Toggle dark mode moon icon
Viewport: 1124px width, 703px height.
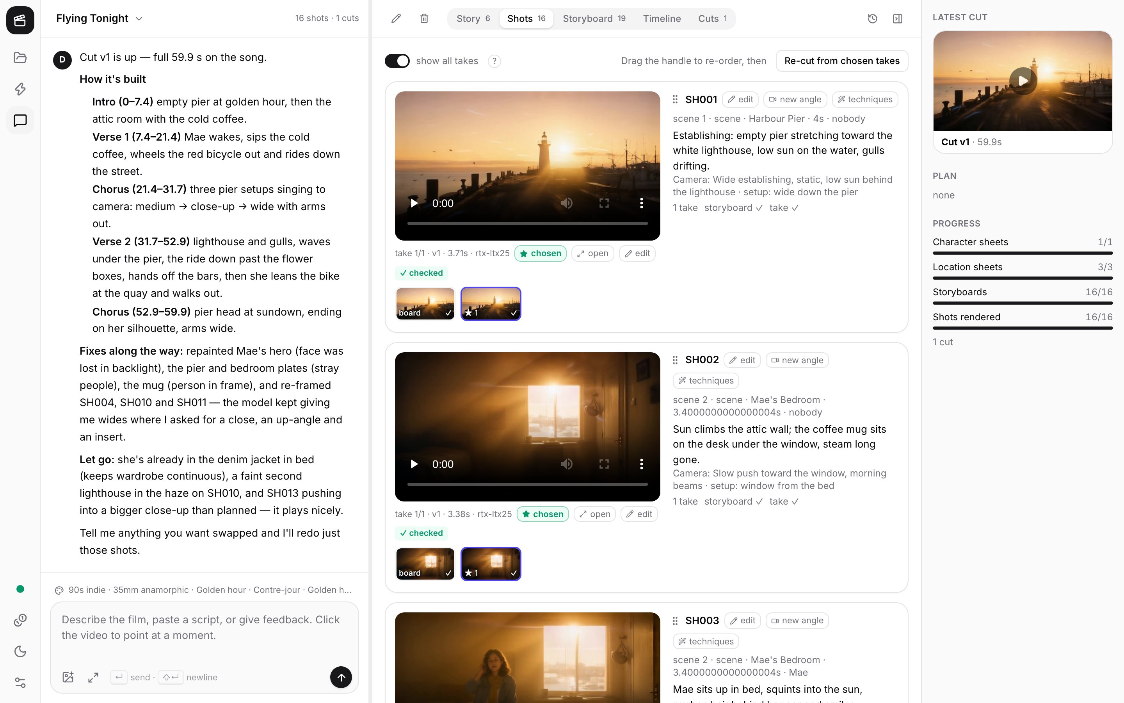pyautogui.click(x=20, y=651)
